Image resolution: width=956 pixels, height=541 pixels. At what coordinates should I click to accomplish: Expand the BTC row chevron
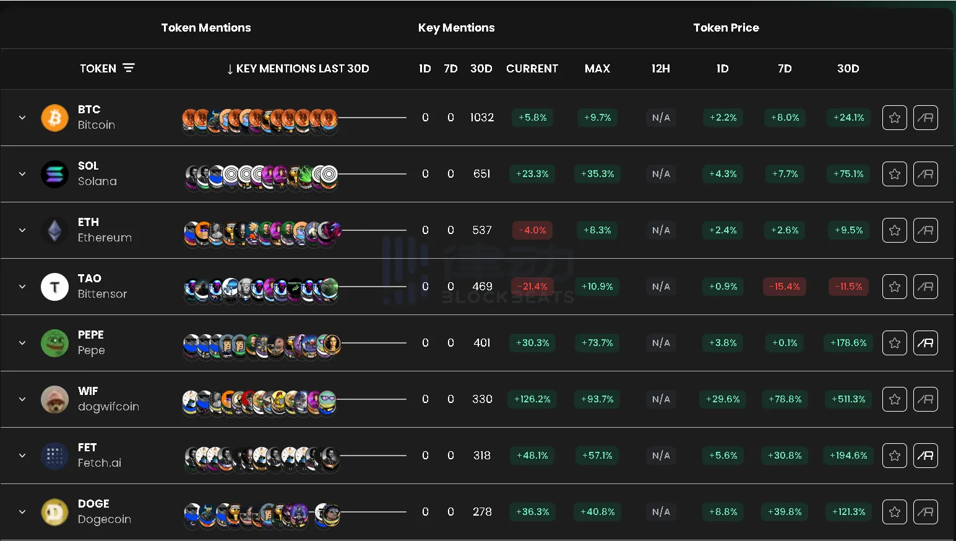pyautogui.click(x=22, y=118)
